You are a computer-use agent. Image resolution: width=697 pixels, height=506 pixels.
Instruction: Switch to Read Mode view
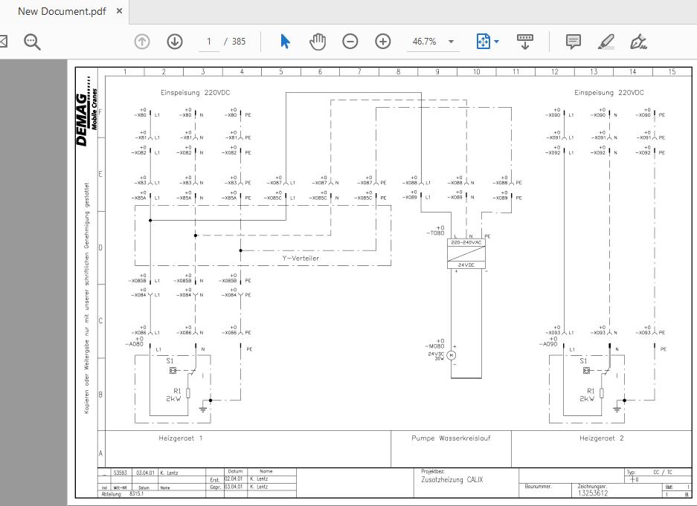pos(525,42)
